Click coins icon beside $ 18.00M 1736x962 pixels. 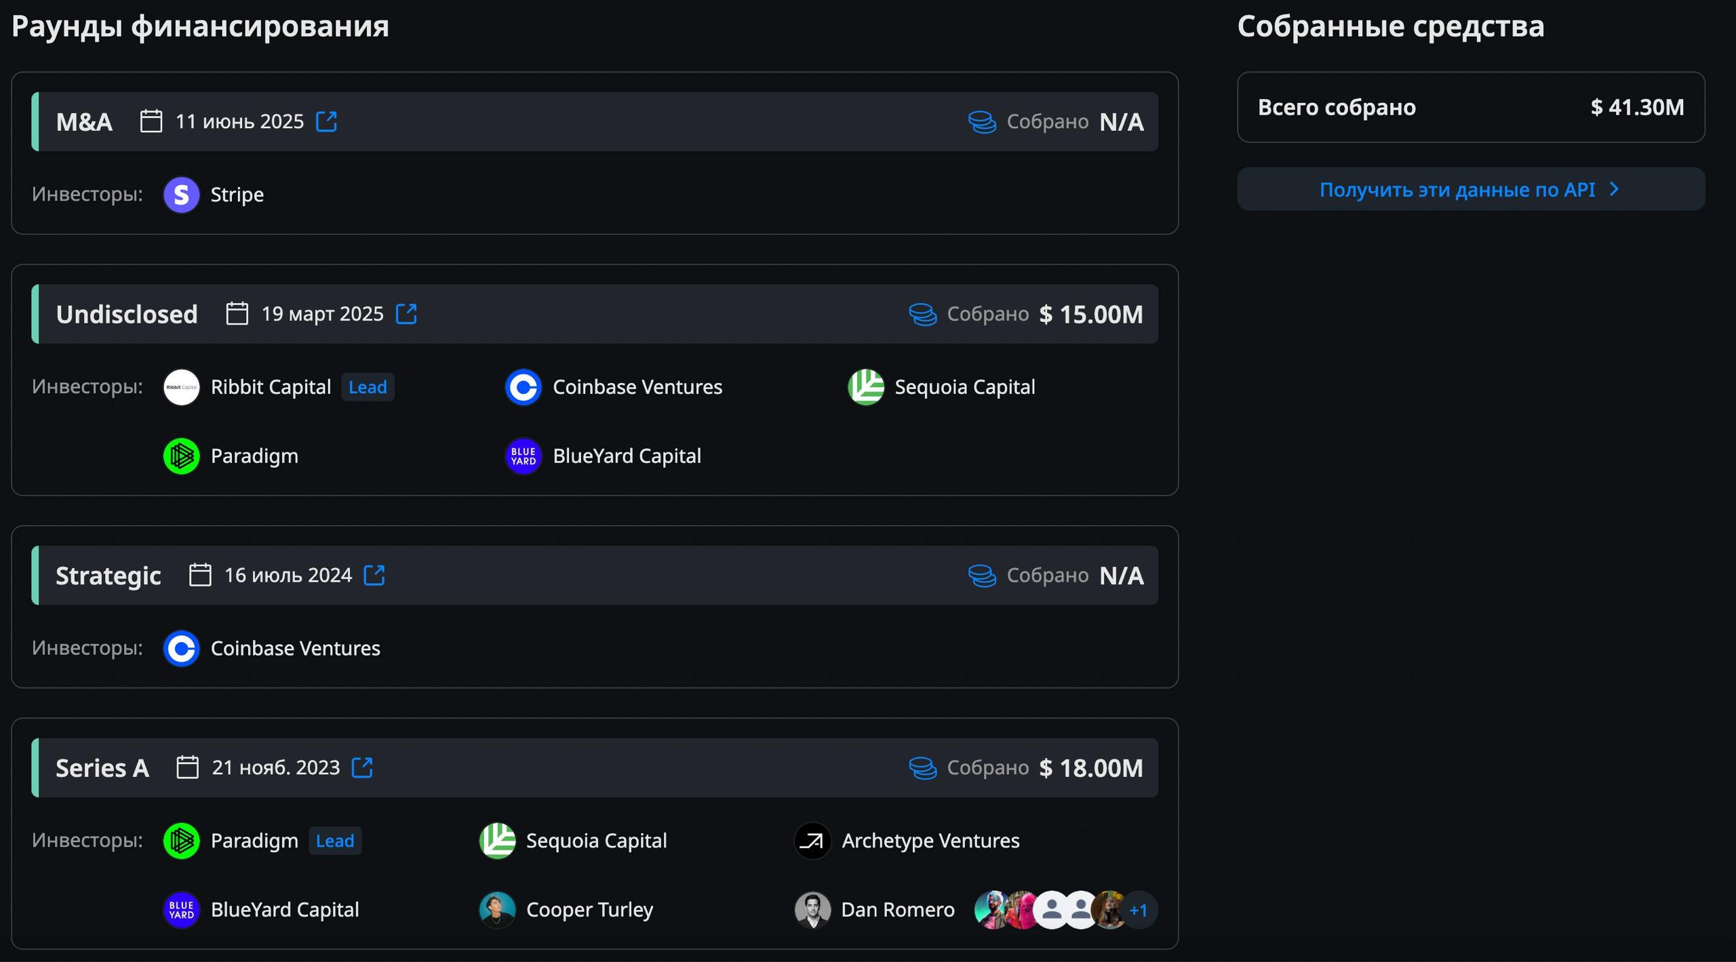pos(922,768)
